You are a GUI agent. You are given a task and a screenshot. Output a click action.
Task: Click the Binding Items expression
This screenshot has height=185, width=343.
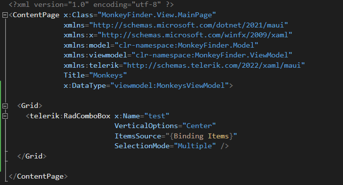[x=201, y=136]
